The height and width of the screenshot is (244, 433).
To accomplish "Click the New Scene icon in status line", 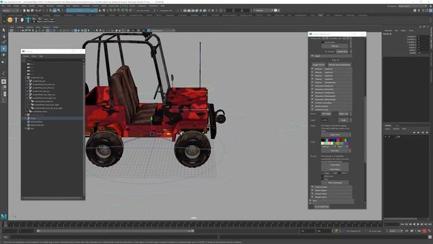I will pos(24,11).
